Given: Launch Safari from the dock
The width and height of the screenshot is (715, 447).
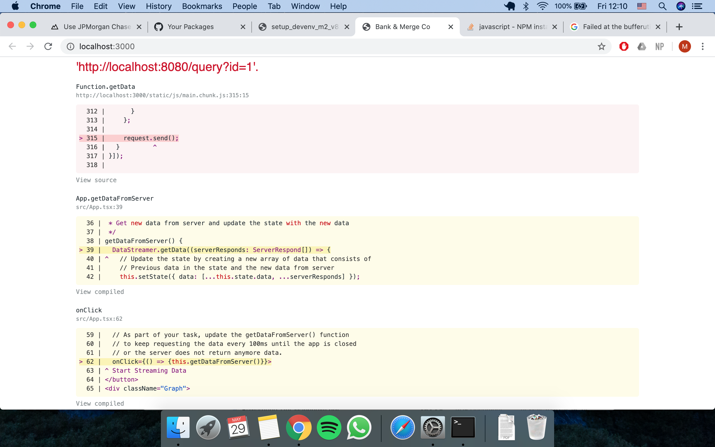Looking at the screenshot, I should 402,427.
